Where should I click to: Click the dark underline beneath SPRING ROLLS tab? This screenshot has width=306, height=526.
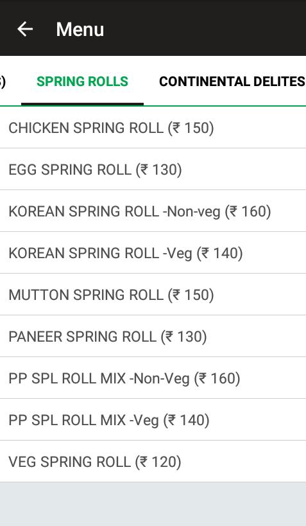coord(83,104)
